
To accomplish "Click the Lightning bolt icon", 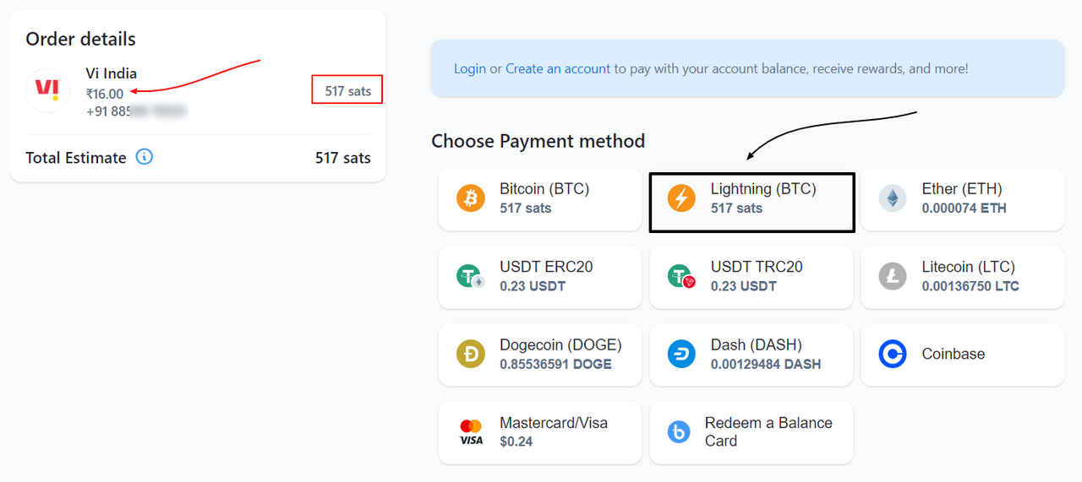I will [681, 198].
